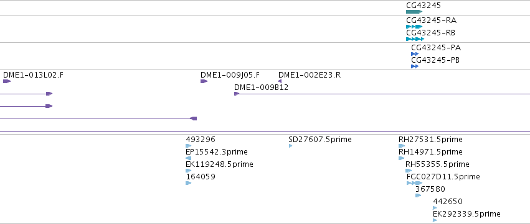Click the FGC027D11.5prime multi-arrow glyph
This screenshot has height=224, width=530.
point(414,183)
